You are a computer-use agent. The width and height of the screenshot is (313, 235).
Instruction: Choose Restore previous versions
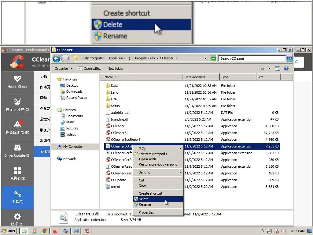[158, 164]
